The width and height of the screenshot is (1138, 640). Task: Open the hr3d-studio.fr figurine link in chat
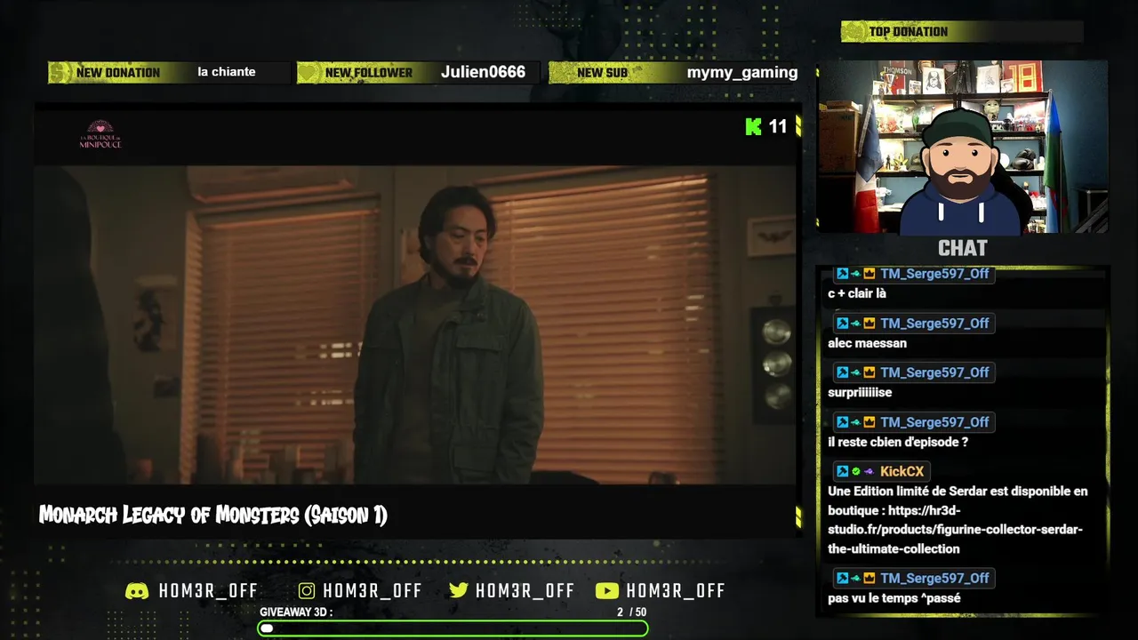[956, 530]
